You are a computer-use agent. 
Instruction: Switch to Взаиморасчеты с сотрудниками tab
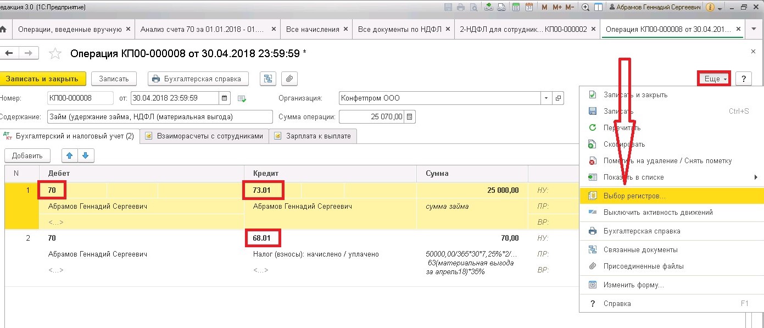pyautogui.click(x=204, y=136)
